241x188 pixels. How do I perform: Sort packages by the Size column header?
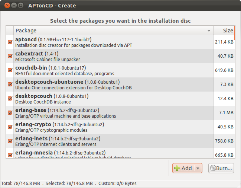coord(224,31)
